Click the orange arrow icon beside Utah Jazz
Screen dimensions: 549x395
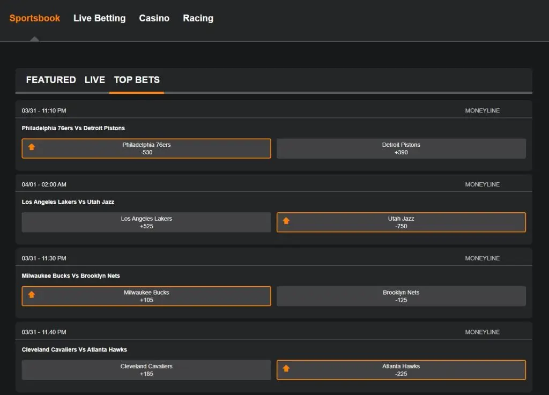[286, 221]
